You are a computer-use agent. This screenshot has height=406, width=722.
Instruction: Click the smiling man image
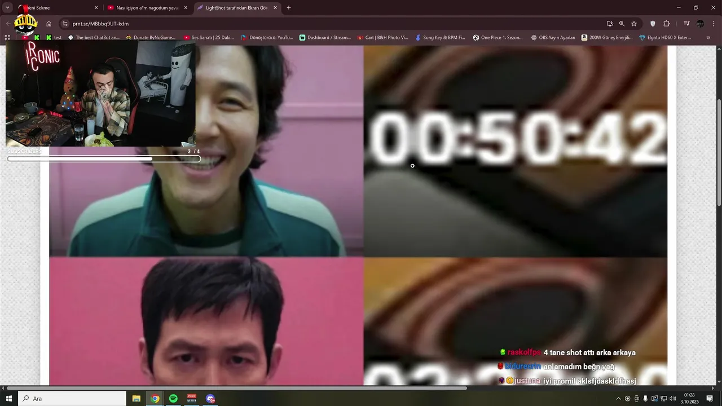(x=206, y=151)
